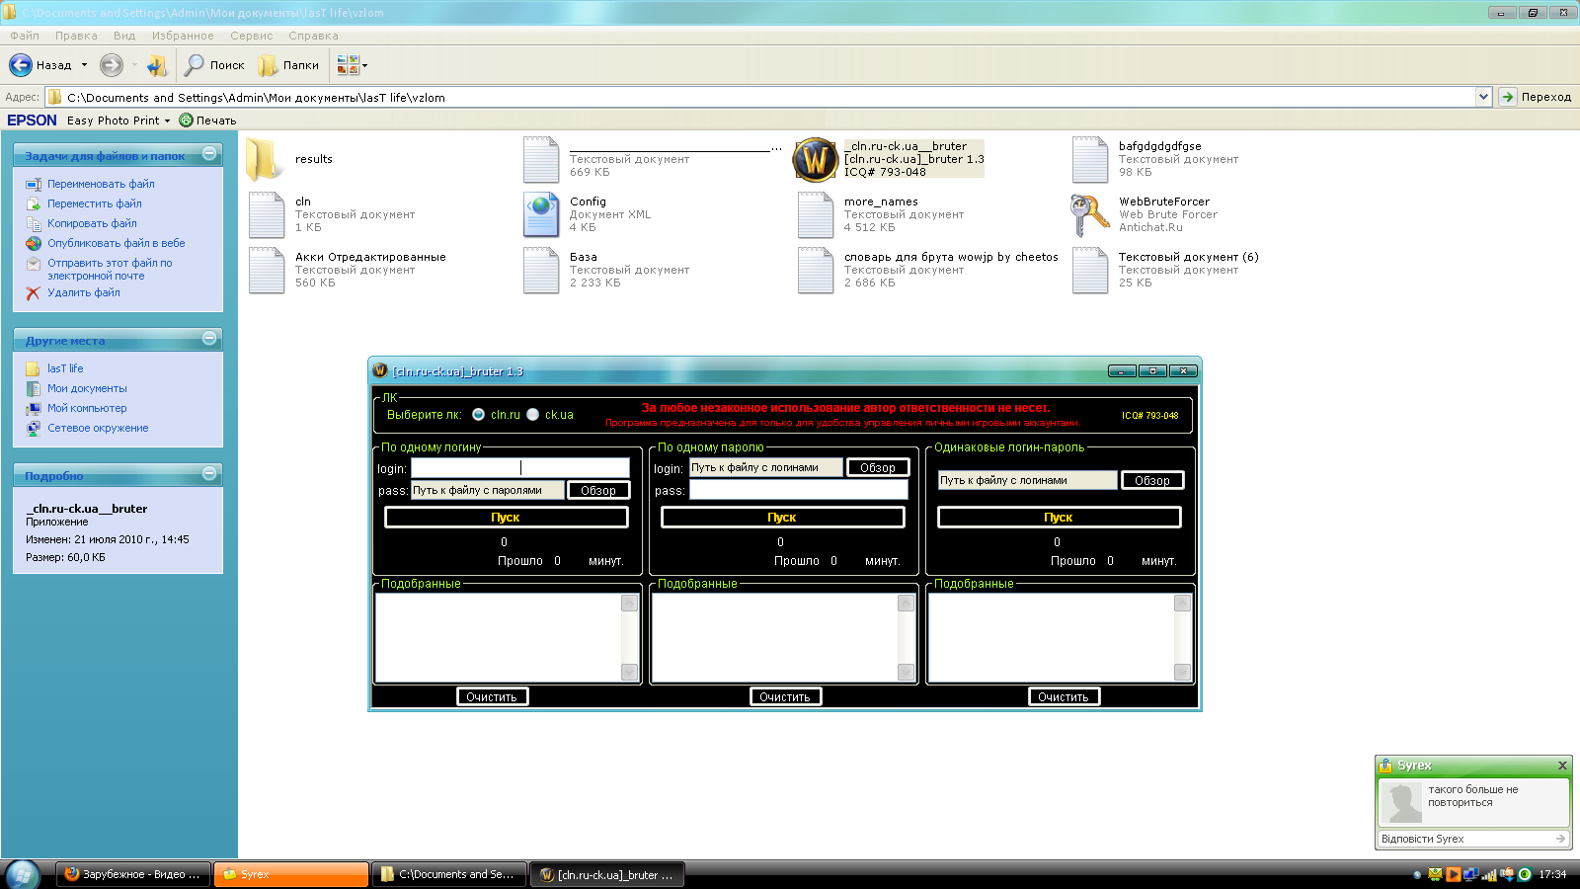Click pass field in По одному паролю
This screenshot has height=889, width=1580.
[x=798, y=490]
